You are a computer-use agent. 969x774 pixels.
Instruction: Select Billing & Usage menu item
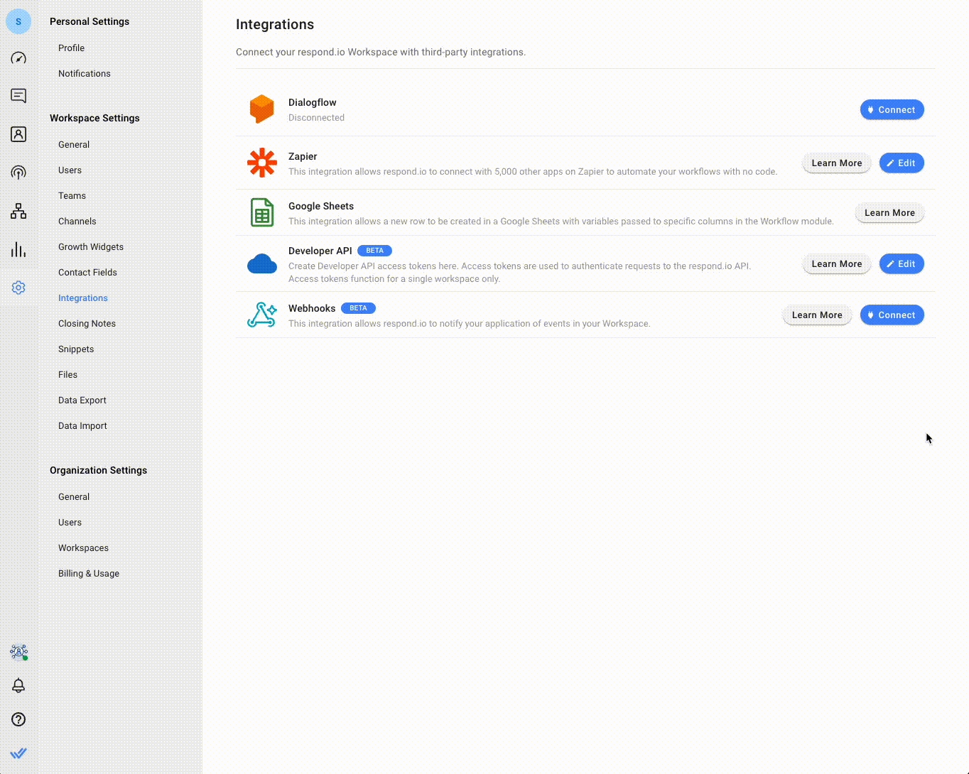click(x=89, y=574)
